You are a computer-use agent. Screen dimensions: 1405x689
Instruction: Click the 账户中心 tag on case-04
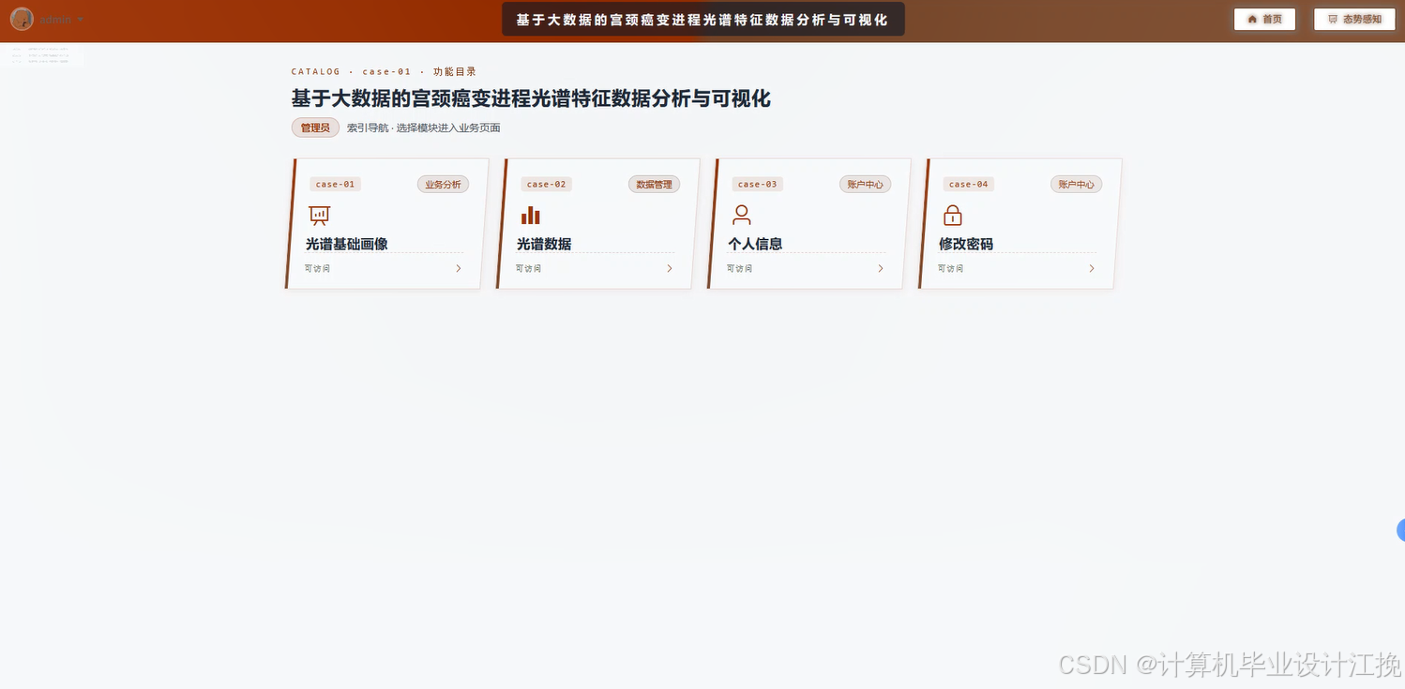point(1076,185)
